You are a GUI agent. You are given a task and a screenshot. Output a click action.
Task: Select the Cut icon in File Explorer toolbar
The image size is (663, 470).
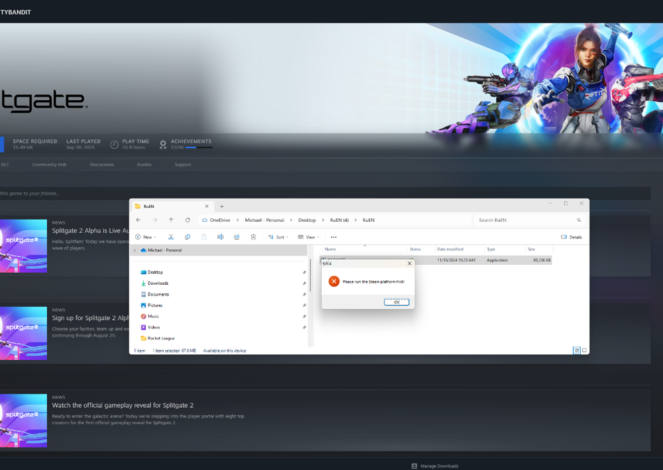pos(171,237)
